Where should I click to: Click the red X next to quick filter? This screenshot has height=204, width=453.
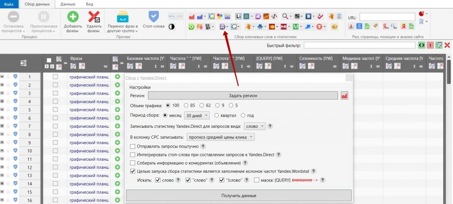pyautogui.click(x=447, y=45)
